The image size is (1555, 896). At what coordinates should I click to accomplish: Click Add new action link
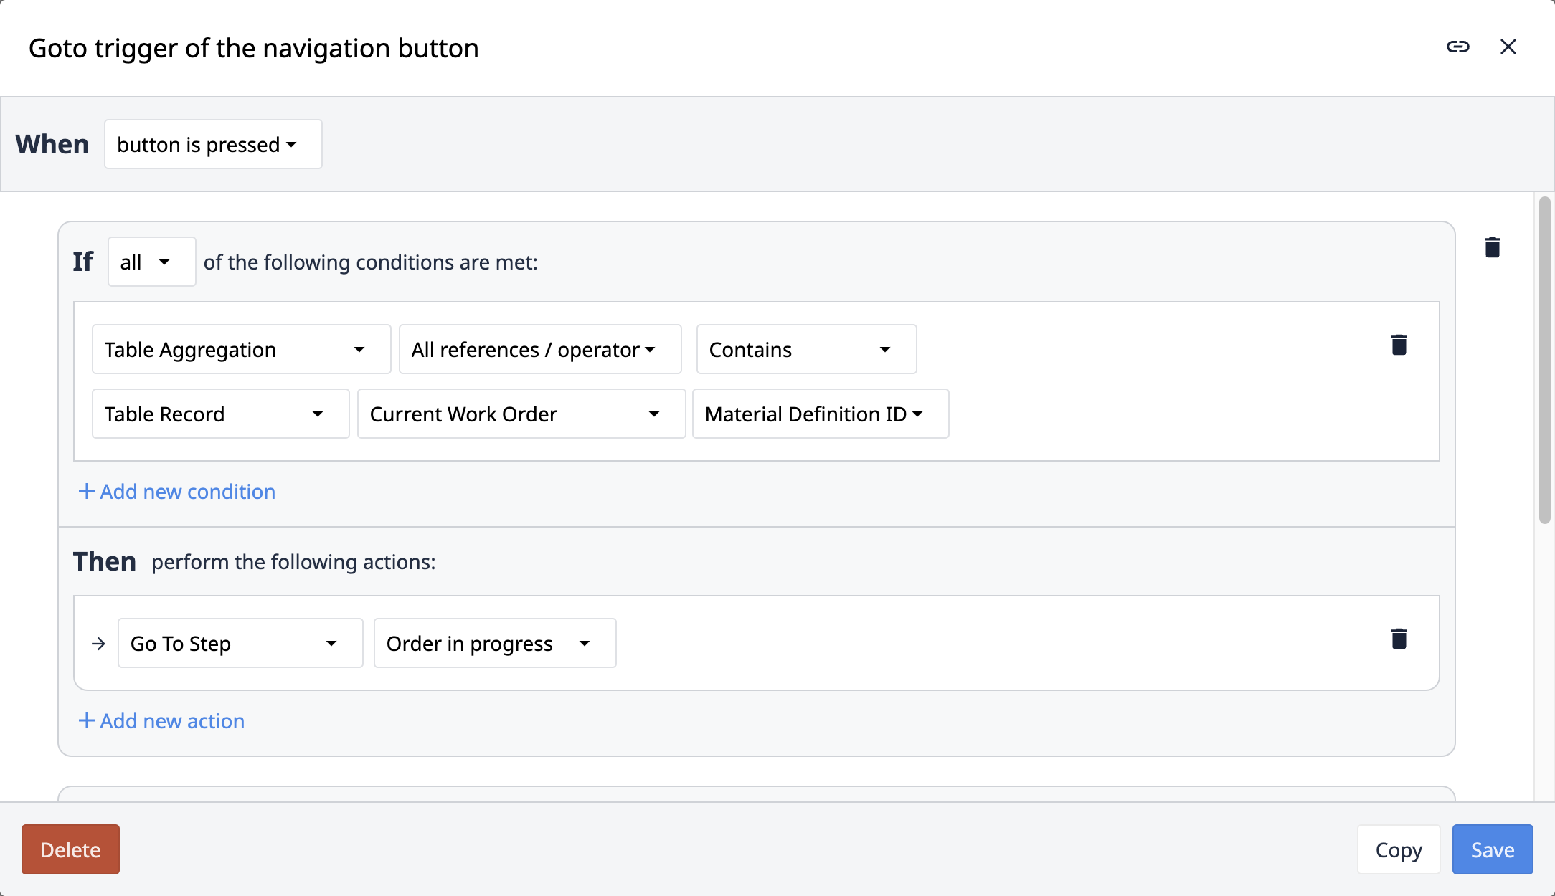pyautogui.click(x=161, y=720)
